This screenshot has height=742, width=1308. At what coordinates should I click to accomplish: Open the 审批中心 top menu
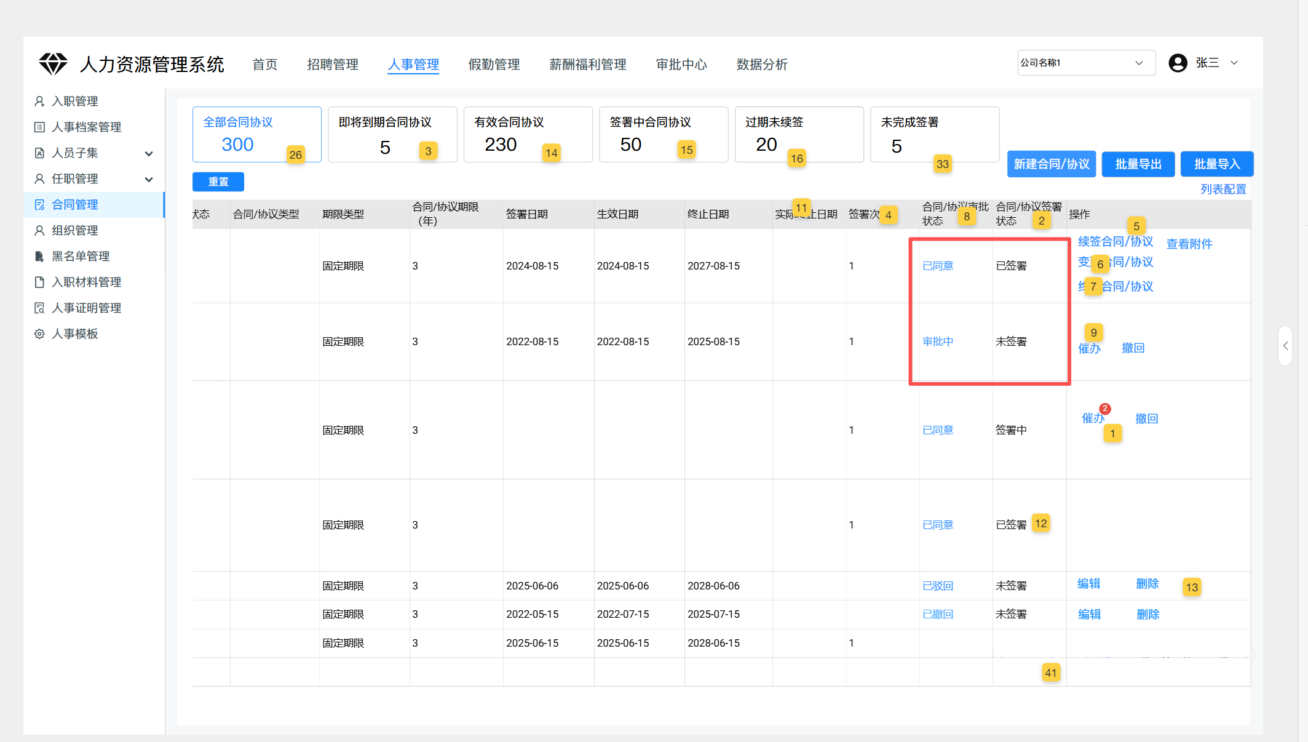pyautogui.click(x=681, y=64)
